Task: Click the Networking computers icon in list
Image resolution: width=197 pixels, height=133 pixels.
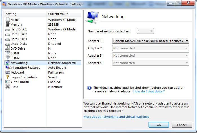Action: [8, 63]
